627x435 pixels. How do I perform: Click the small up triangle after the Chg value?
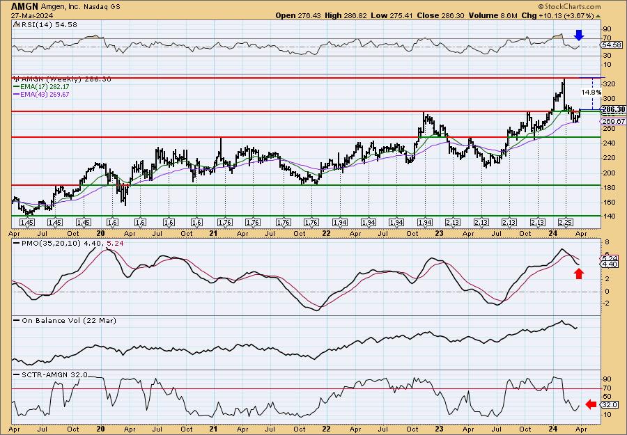598,16
